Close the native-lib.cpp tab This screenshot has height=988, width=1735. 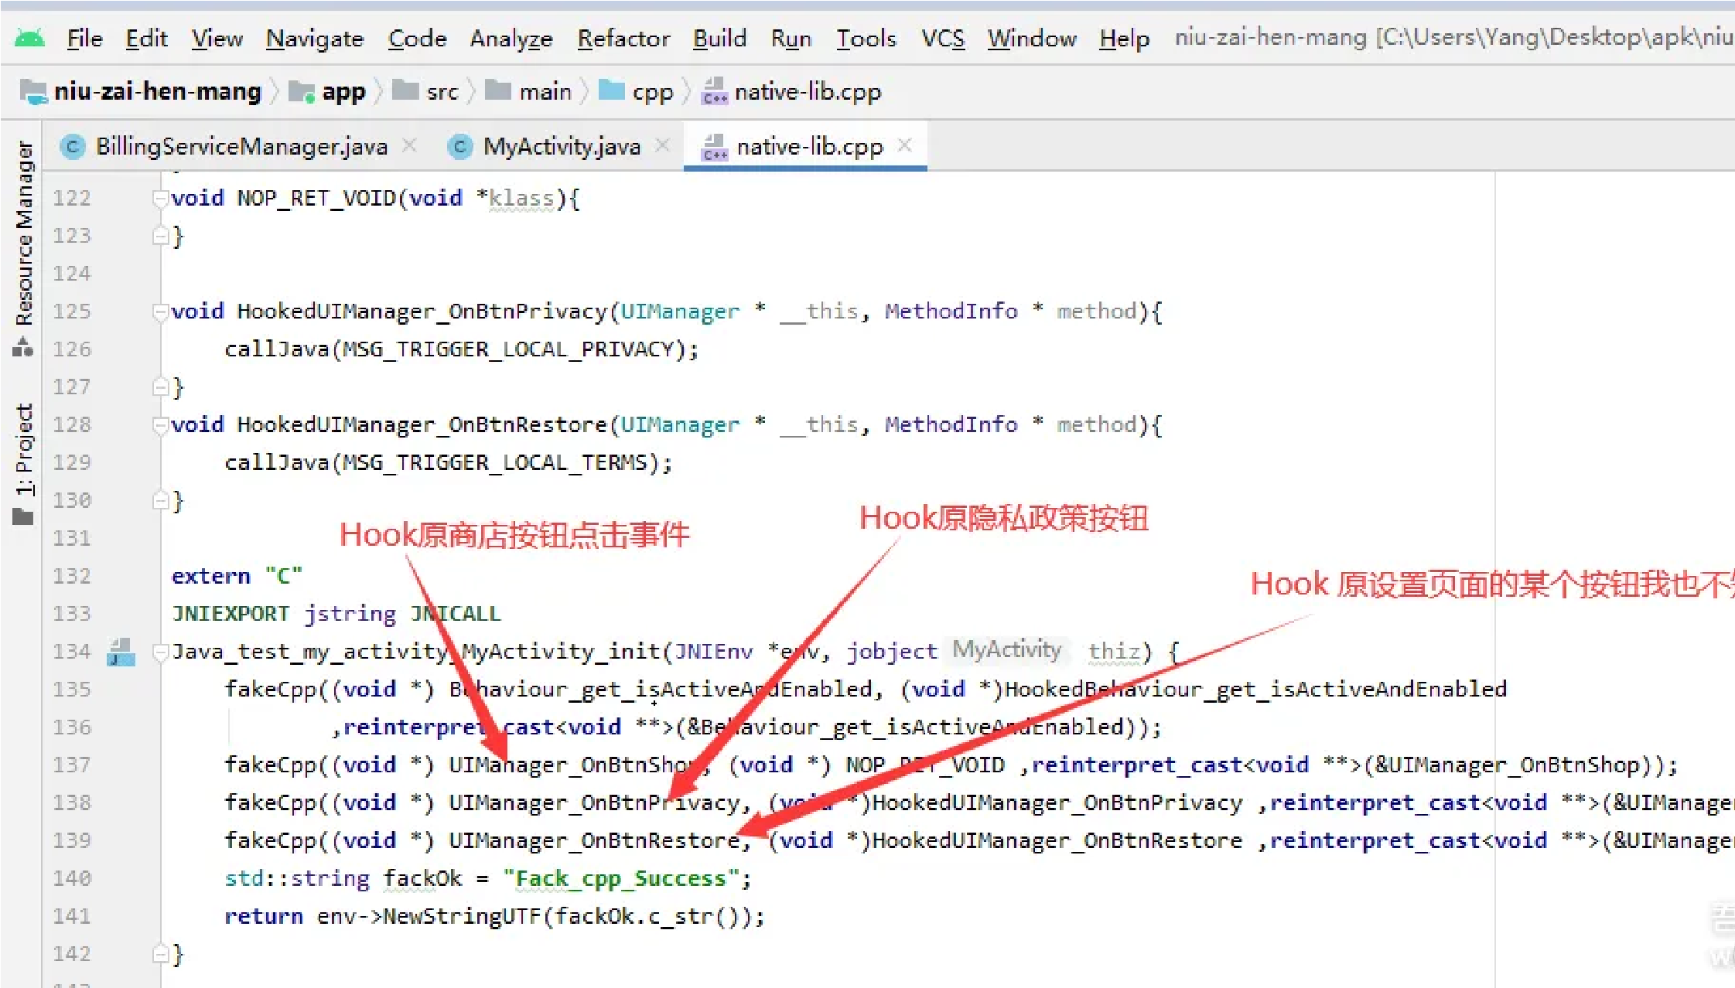coord(904,145)
